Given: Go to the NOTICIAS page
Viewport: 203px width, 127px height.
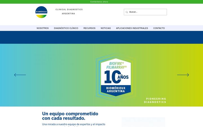Looking at the screenshot, I should click(x=106, y=28).
